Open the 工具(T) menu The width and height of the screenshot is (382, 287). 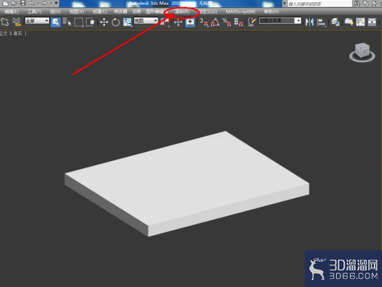(34, 11)
